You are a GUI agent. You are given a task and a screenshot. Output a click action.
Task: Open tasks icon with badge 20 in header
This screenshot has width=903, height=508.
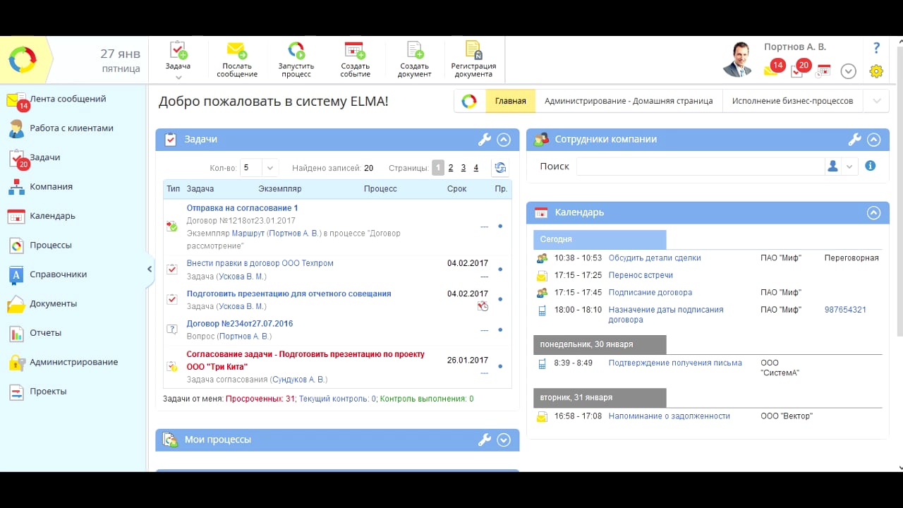pos(800,68)
